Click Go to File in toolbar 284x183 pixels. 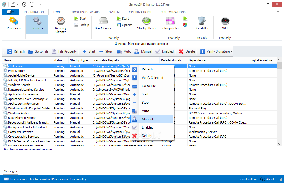[x=38, y=51]
